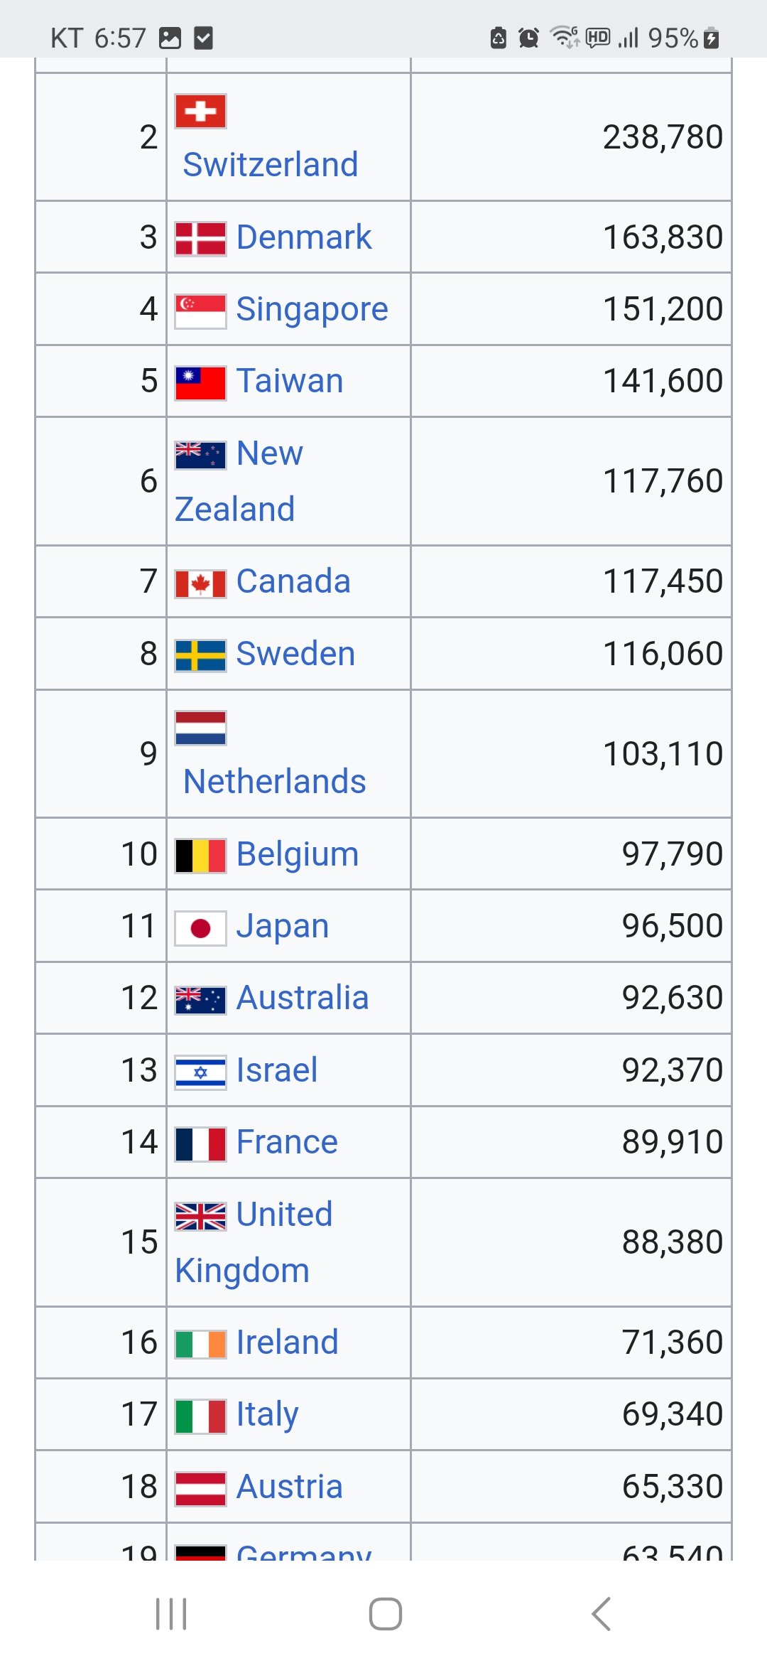Open the recent apps navigation button

coord(171,1613)
